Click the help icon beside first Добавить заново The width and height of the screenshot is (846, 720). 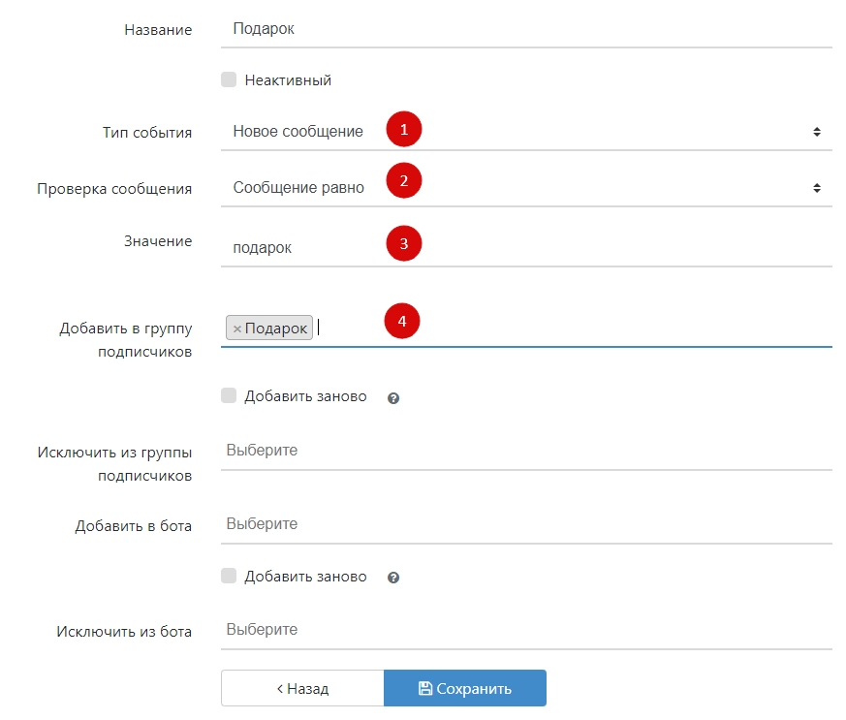point(393,397)
